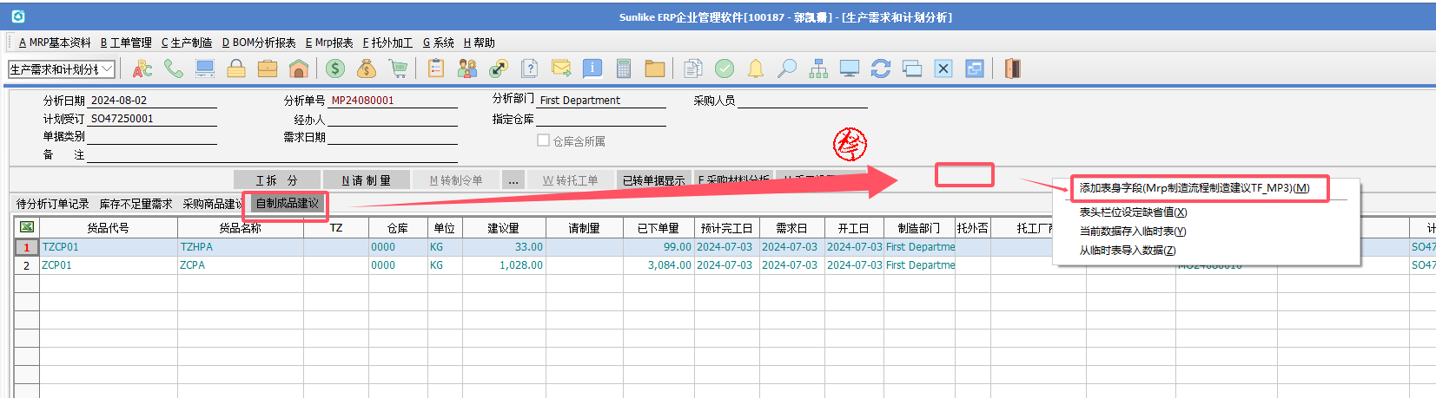Screen dimensions: 1436x398
Task: Select row 2 header in the grid
Action: tap(27, 265)
